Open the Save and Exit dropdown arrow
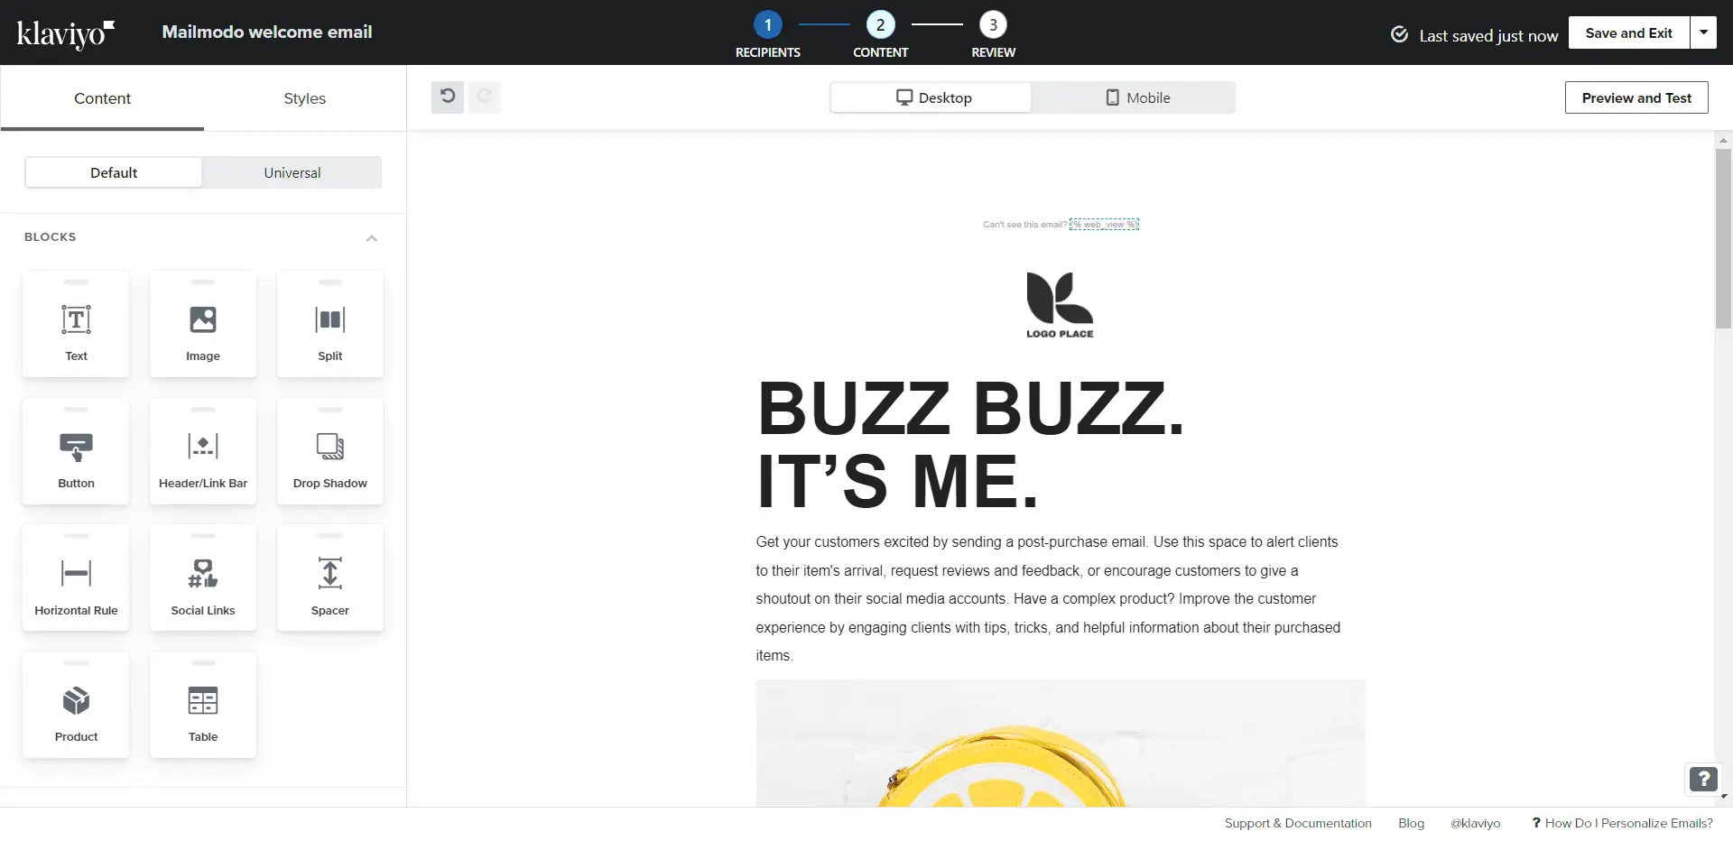 coord(1705,32)
